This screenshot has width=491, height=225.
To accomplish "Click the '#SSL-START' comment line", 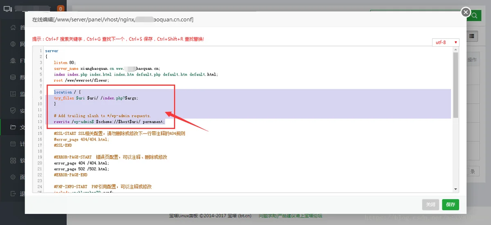I will 119,134.
